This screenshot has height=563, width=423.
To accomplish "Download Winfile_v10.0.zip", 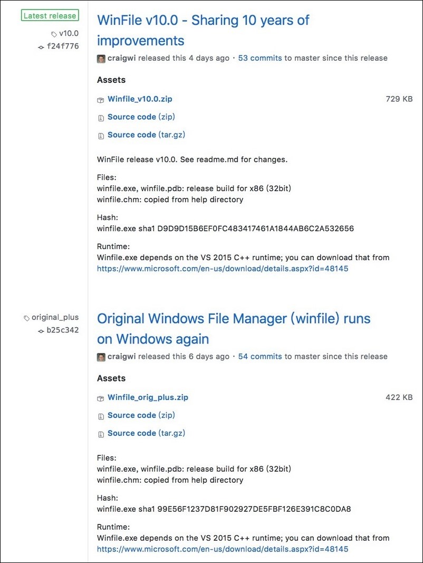I will [x=140, y=99].
